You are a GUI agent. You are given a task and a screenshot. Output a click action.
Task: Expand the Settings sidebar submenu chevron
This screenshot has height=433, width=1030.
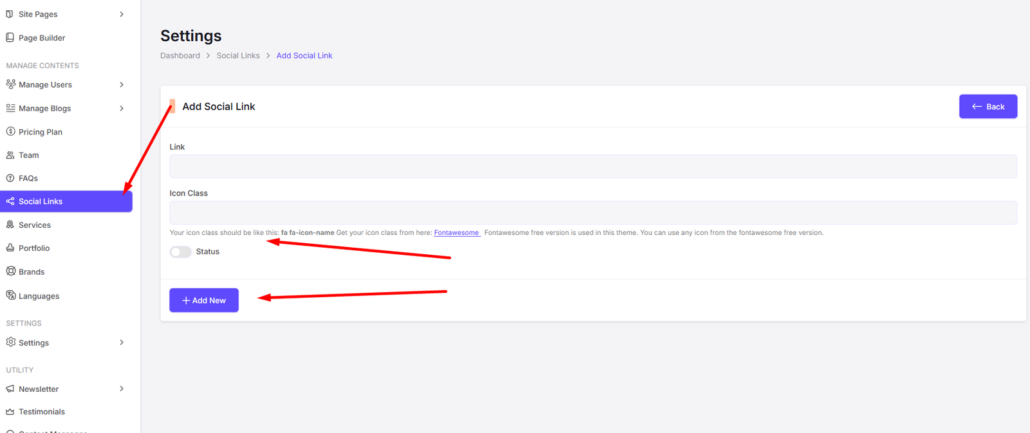[122, 342]
